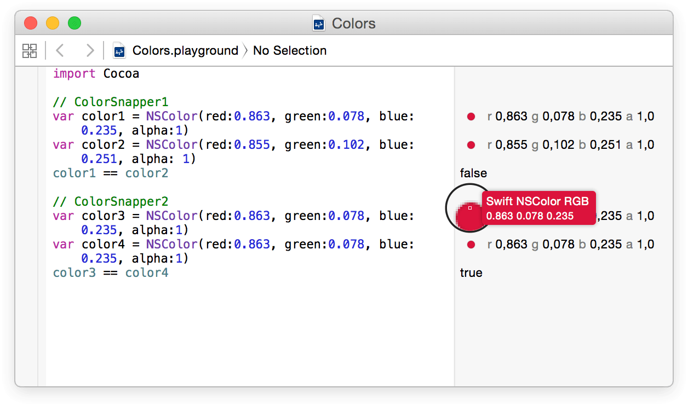Click the Swift NSColor RGB tooltip

pyautogui.click(x=538, y=208)
